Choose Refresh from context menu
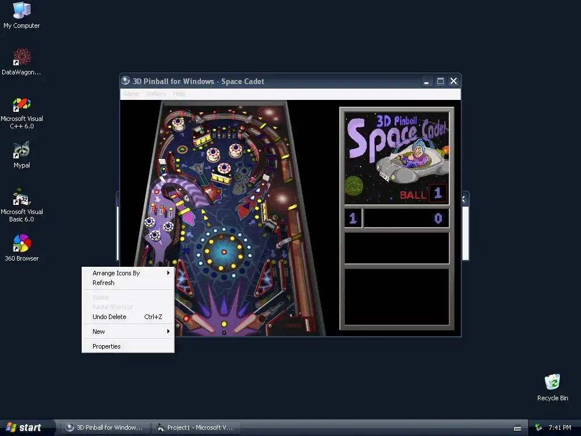Image resolution: width=581 pixels, height=436 pixels. (128, 283)
